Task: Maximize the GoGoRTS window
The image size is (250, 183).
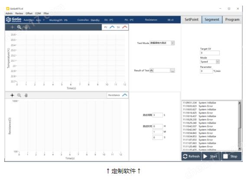Action: coord(229,9)
